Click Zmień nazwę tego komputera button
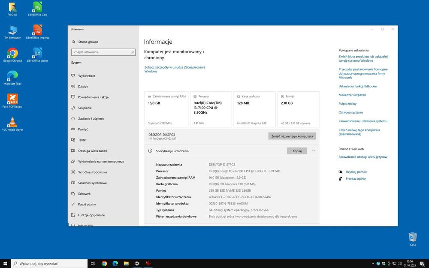Image resolution: width=429 pixels, height=268 pixels. pos(292,136)
